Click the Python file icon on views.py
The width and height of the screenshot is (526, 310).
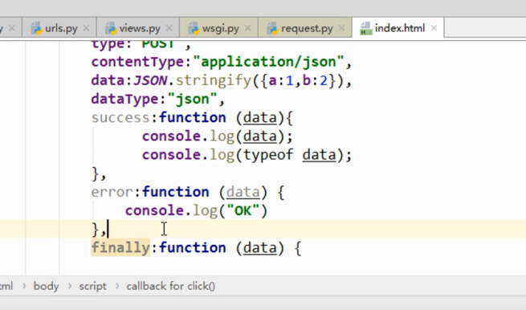111,29
